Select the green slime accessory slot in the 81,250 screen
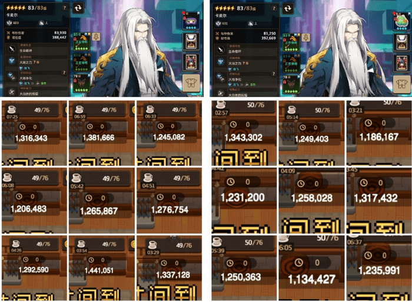This screenshot has width=412, height=302. (x=401, y=20)
